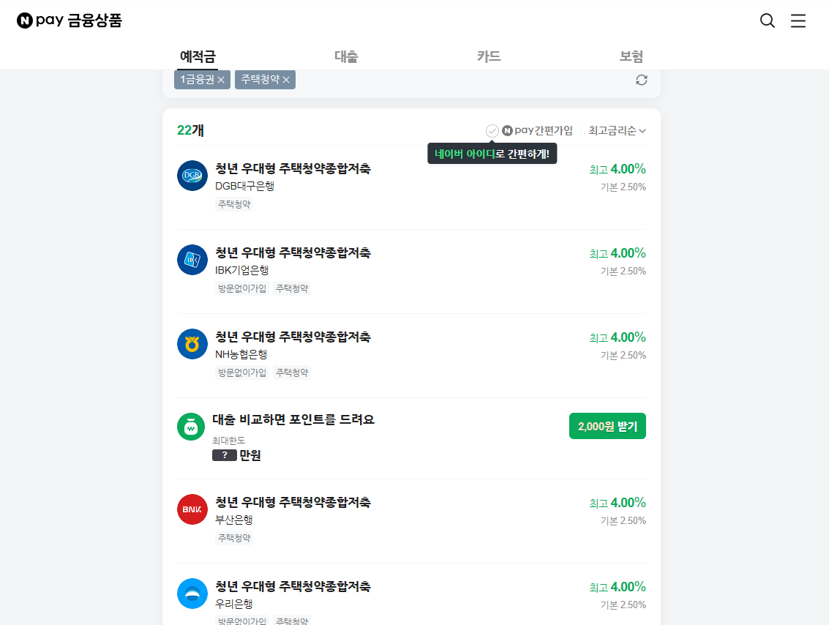The height and width of the screenshot is (625, 829).
Task: Switch to the 대출 tab
Action: pyautogui.click(x=345, y=55)
